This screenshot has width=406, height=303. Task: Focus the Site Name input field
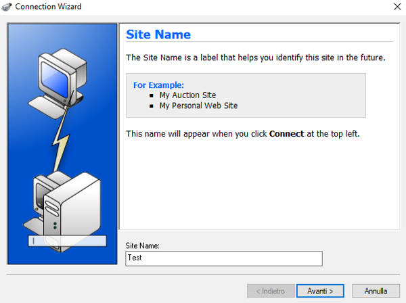click(x=224, y=258)
